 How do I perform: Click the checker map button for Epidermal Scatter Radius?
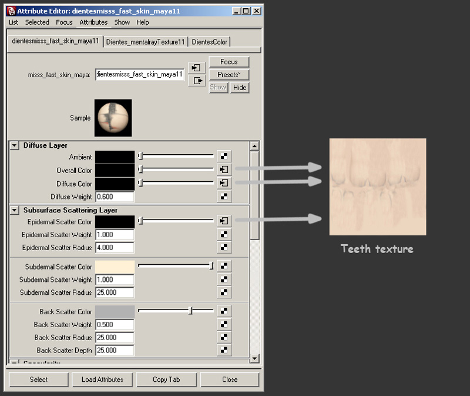[x=224, y=247]
